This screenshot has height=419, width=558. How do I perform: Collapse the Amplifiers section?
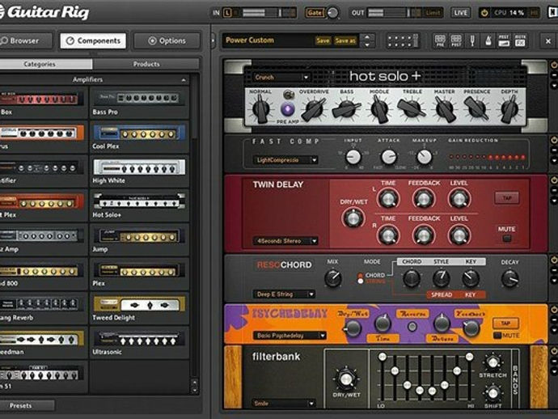pos(184,80)
